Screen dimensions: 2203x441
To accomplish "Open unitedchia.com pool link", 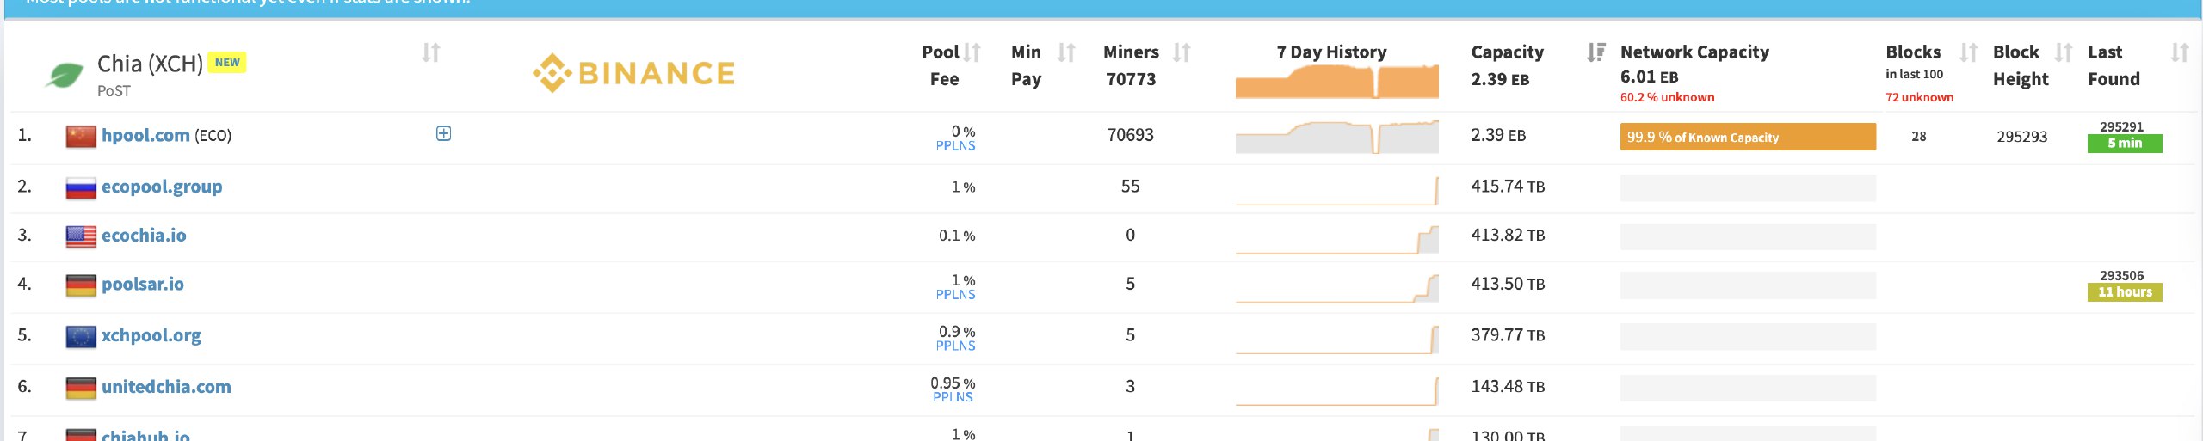I will pyautogui.click(x=166, y=386).
